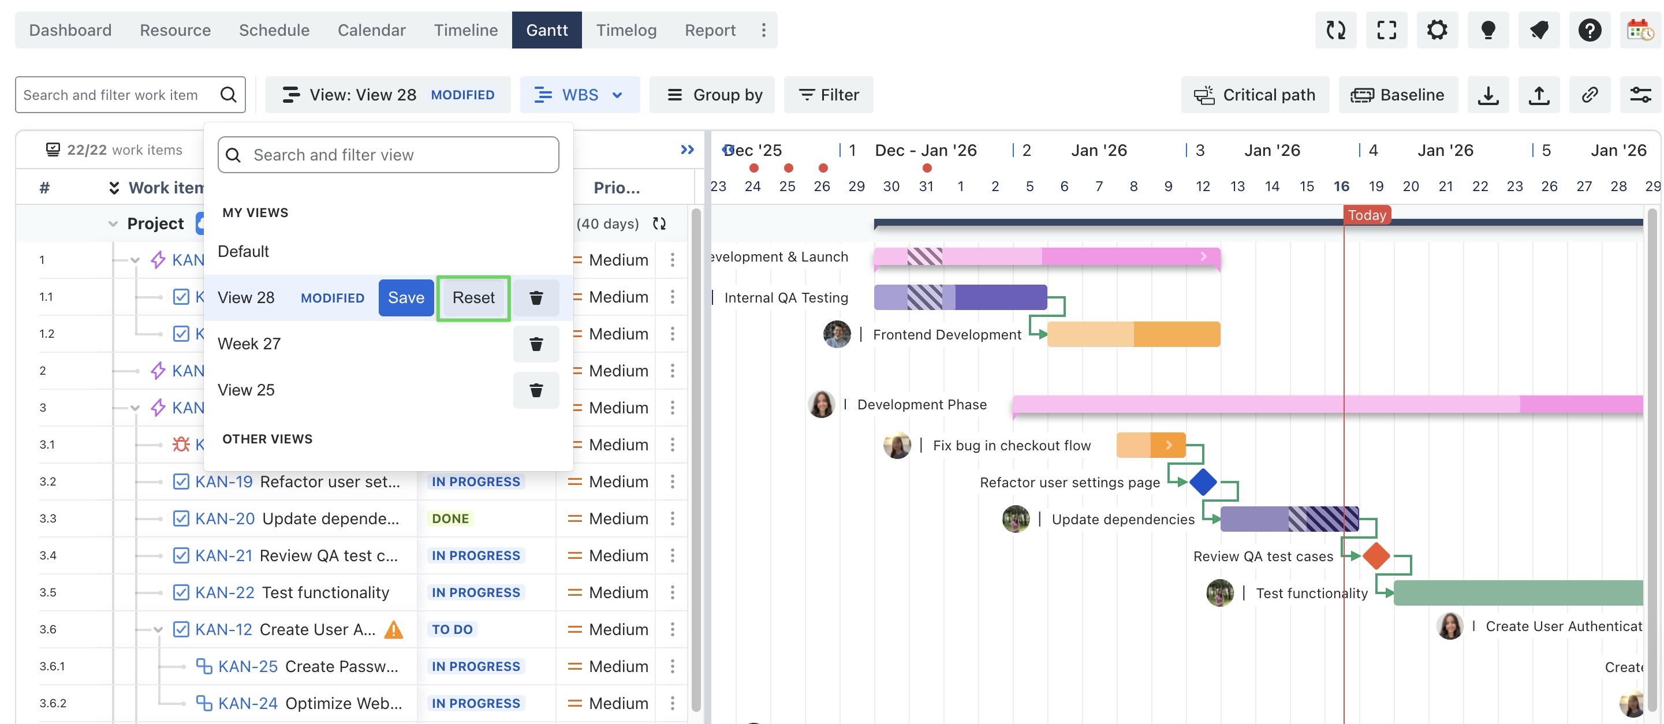
Task: Toggle the Baseline display
Action: (x=1397, y=95)
